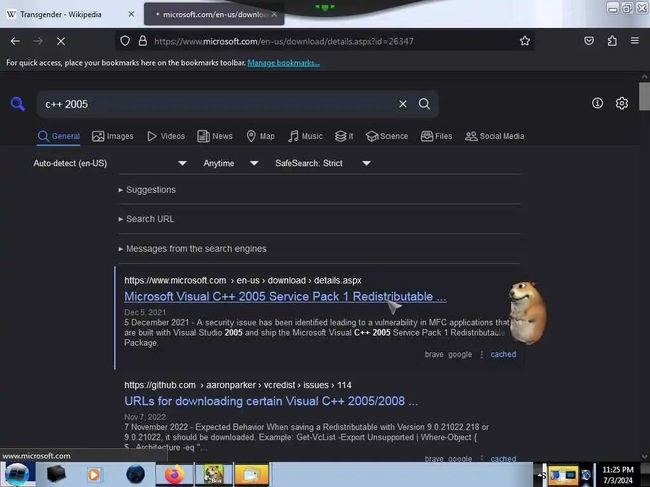
Task: Click the scrollbar down arrow
Action: 644,457
